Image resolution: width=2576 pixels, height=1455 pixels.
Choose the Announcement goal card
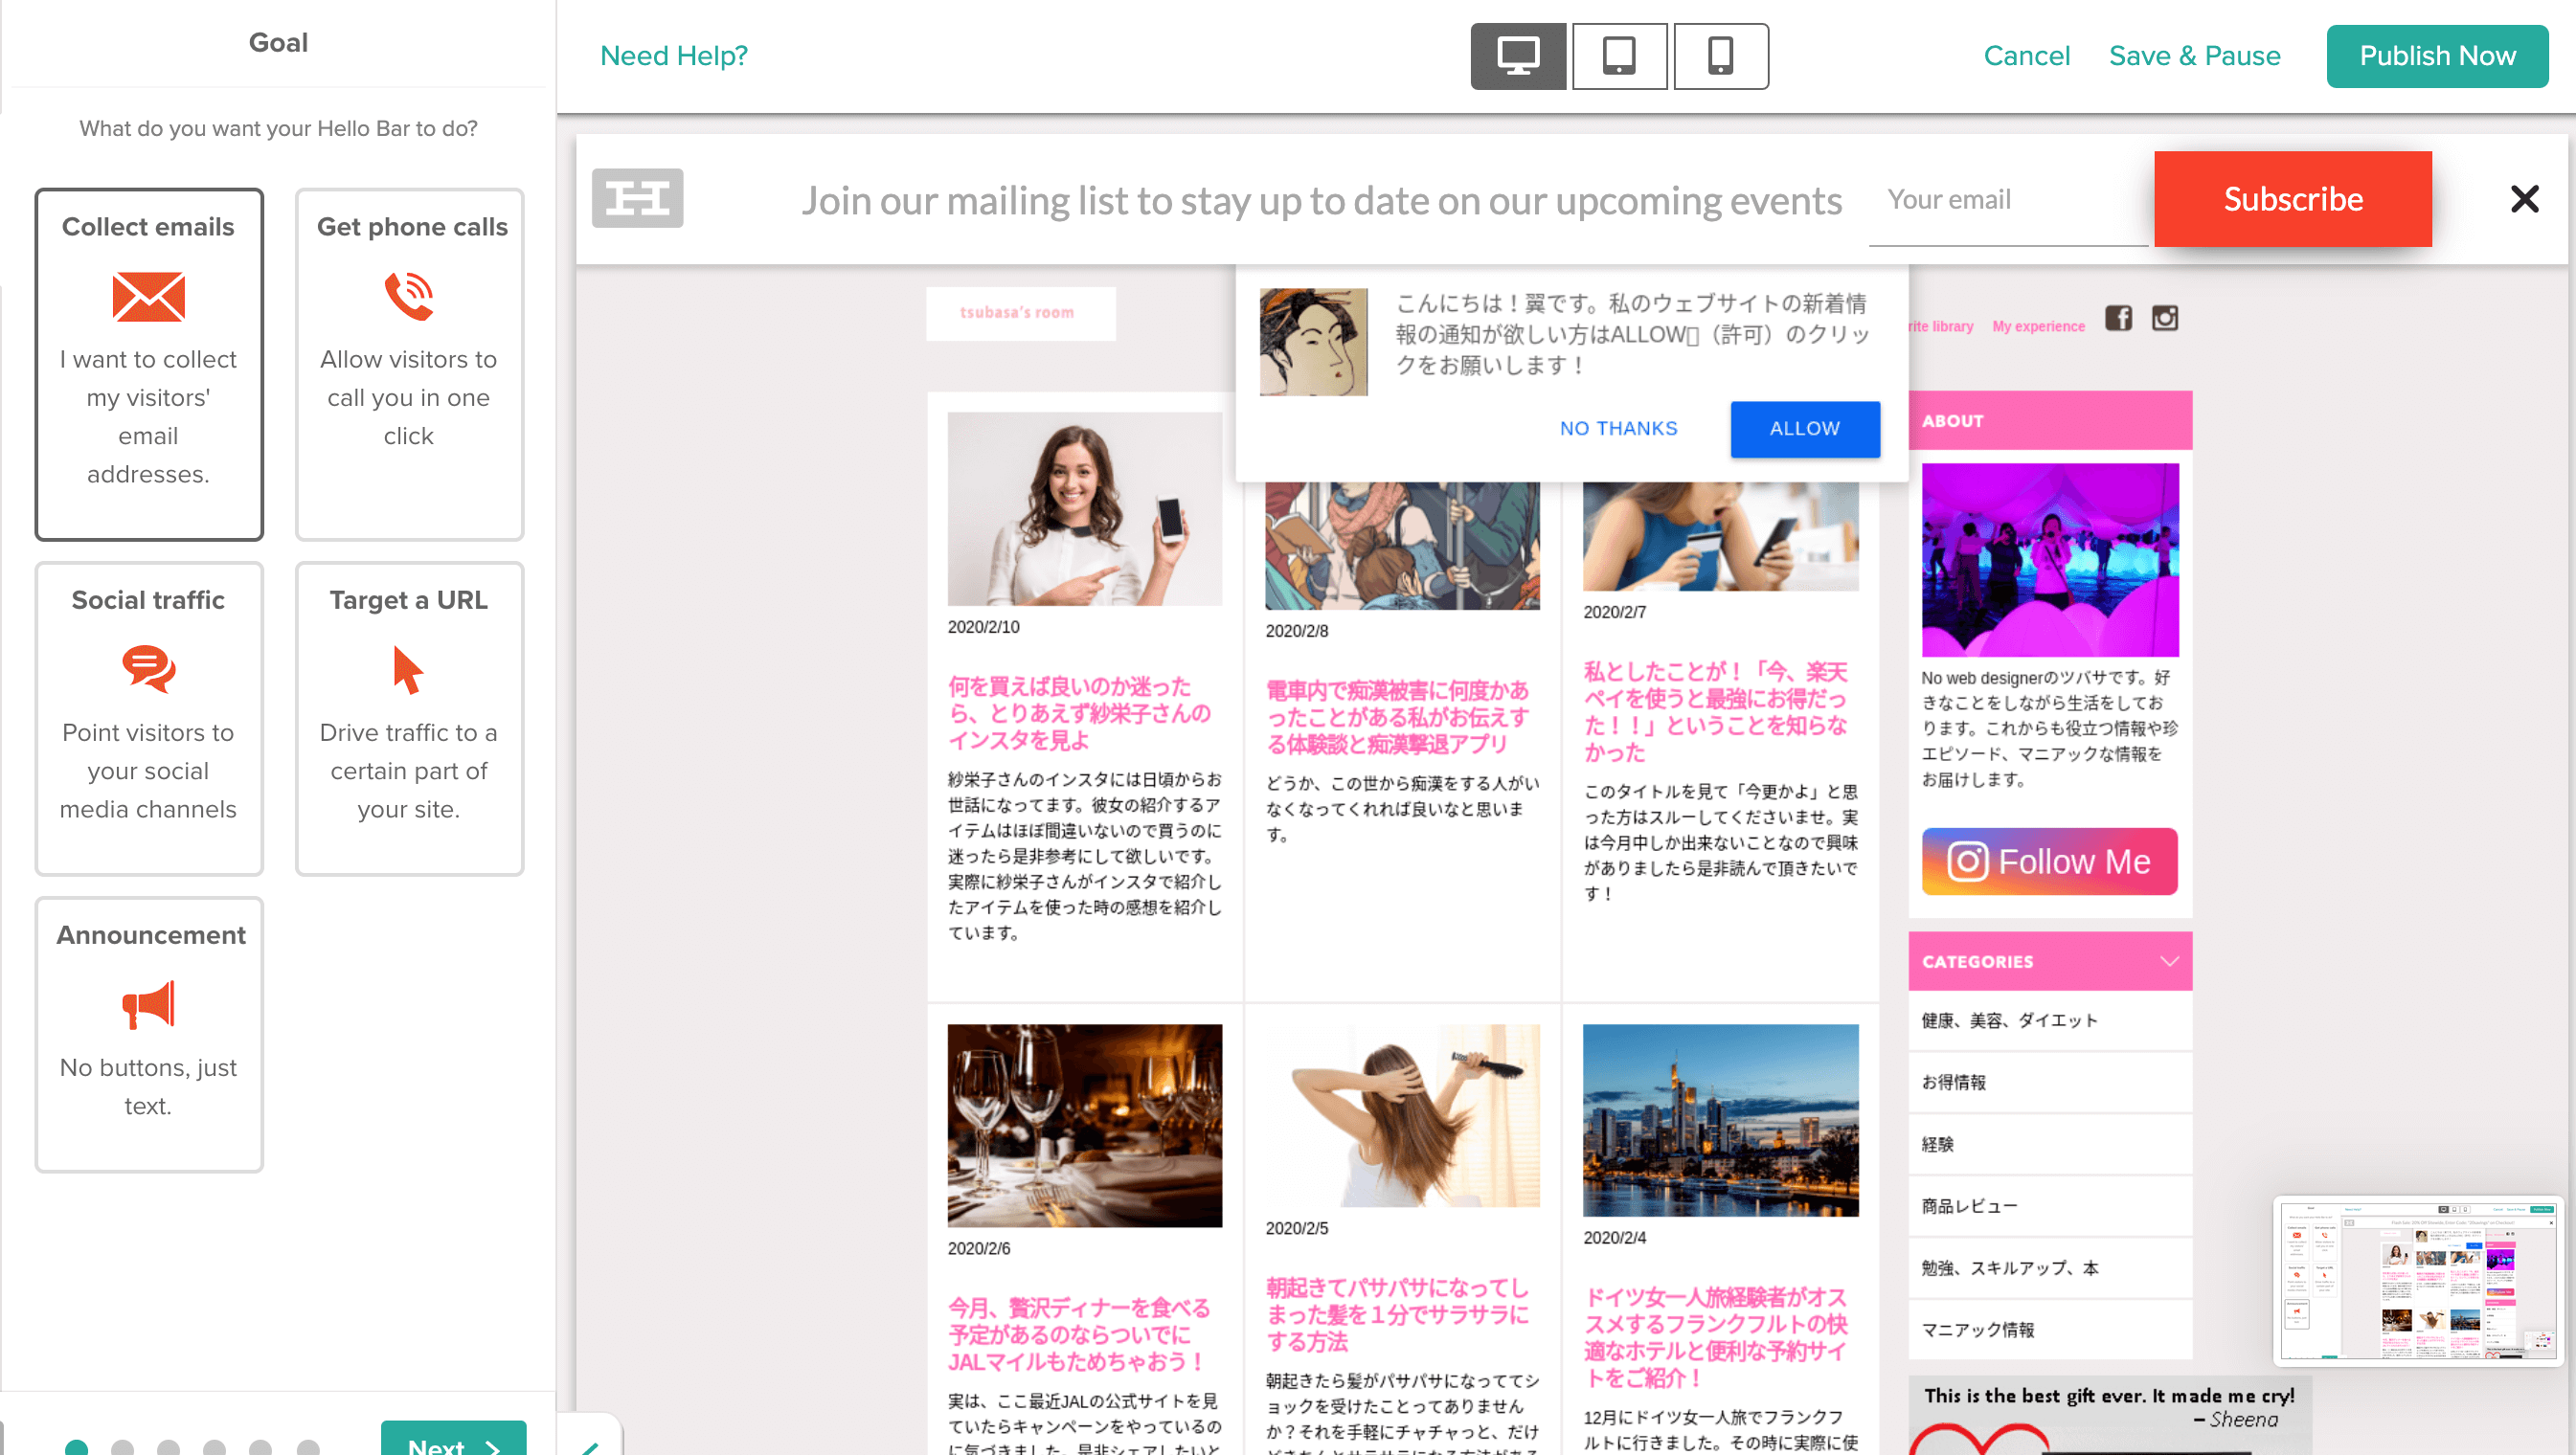tap(149, 1034)
